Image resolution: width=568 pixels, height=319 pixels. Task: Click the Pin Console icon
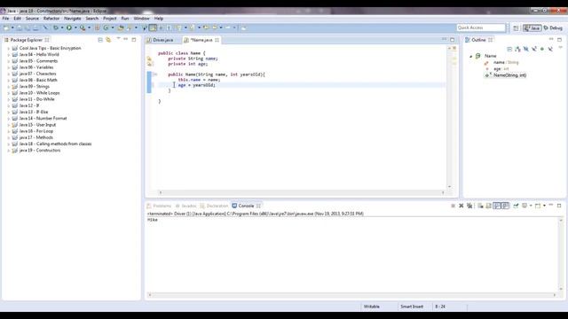(x=516, y=206)
